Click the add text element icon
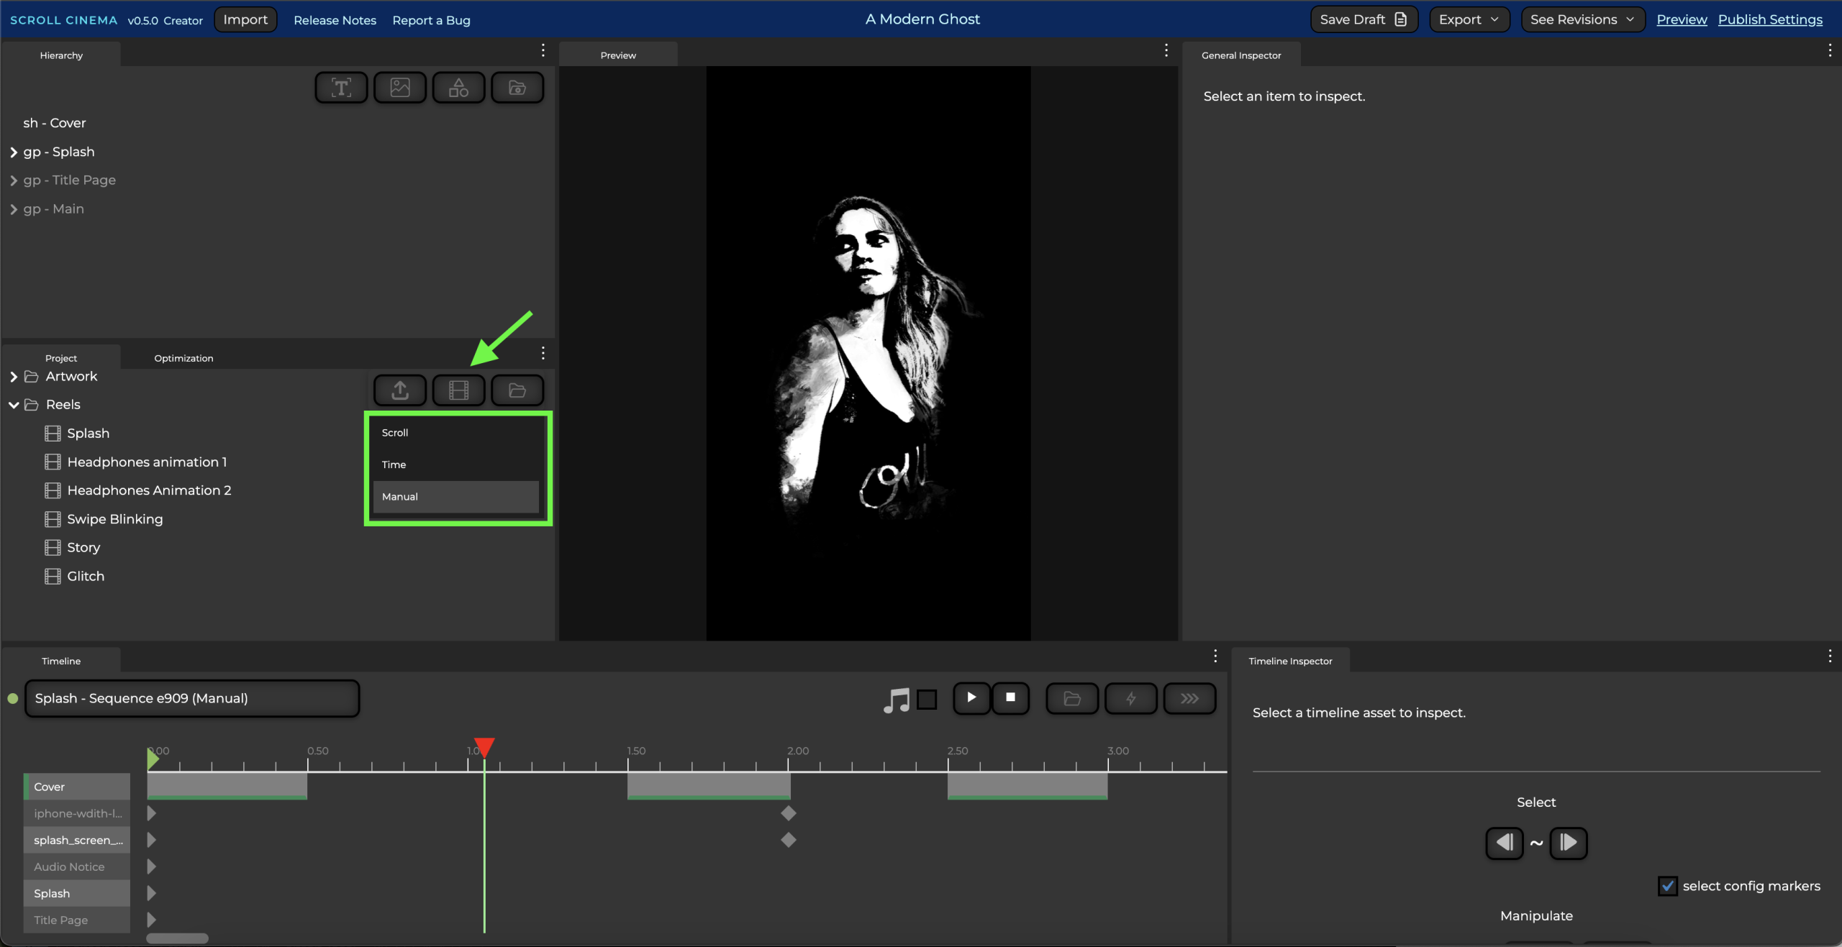Screen dimensions: 1842x947 [341, 88]
